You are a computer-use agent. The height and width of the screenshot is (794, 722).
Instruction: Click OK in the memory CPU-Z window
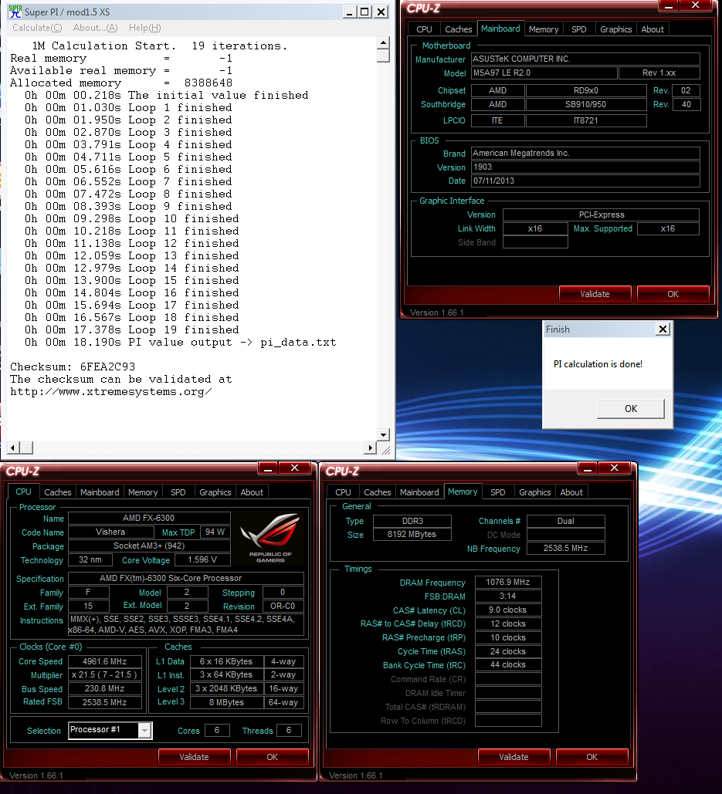(591, 757)
